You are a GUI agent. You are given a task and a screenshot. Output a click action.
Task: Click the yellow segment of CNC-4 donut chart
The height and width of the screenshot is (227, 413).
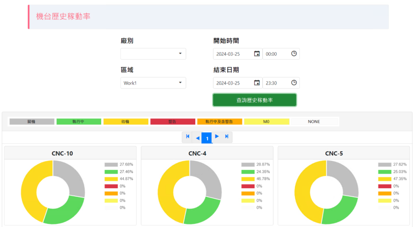pyautogui.click(x=166, y=190)
